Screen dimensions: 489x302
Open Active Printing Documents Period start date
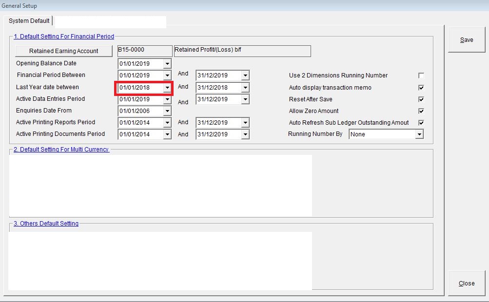tap(167, 134)
